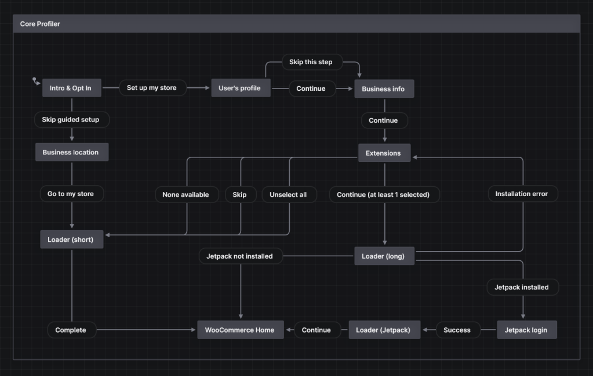This screenshot has height=376, width=593.
Task: Click the Extensions step node
Action: (384, 153)
